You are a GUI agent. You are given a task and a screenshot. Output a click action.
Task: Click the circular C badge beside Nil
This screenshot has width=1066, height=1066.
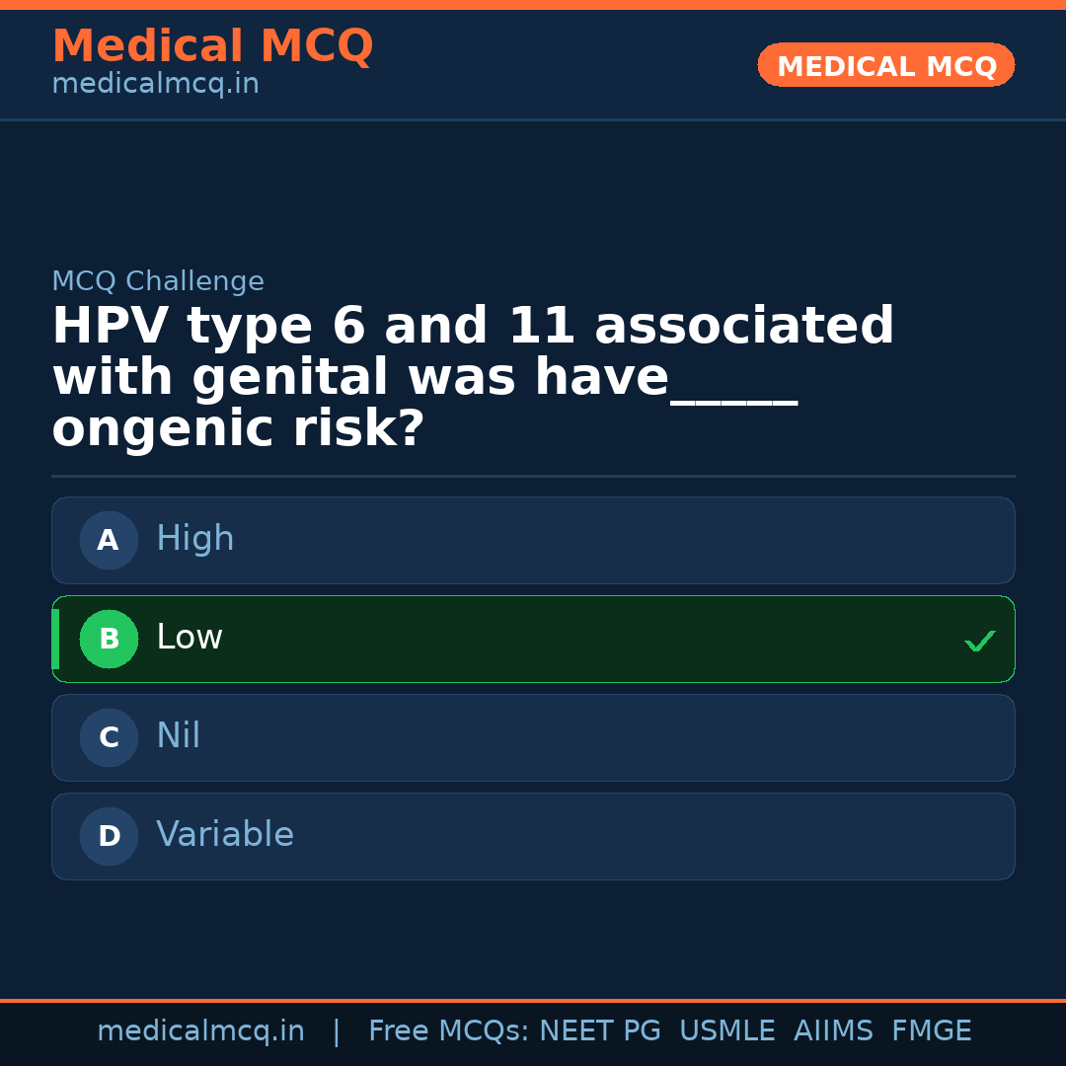click(109, 737)
